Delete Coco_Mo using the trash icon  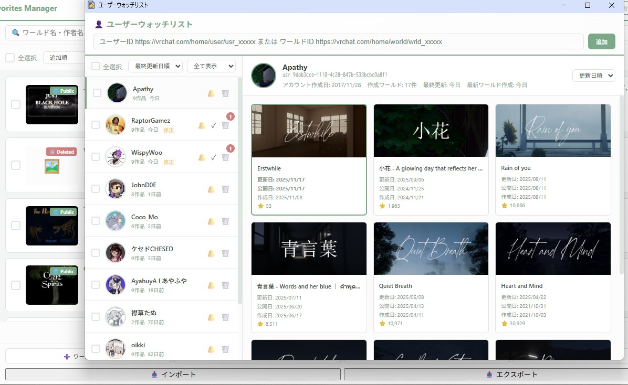tap(225, 221)
